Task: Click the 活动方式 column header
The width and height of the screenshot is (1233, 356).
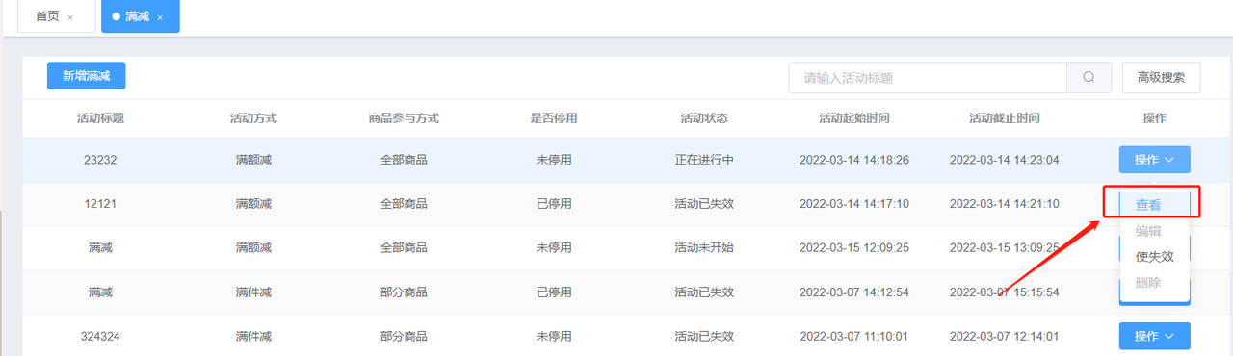Action: 253,118
